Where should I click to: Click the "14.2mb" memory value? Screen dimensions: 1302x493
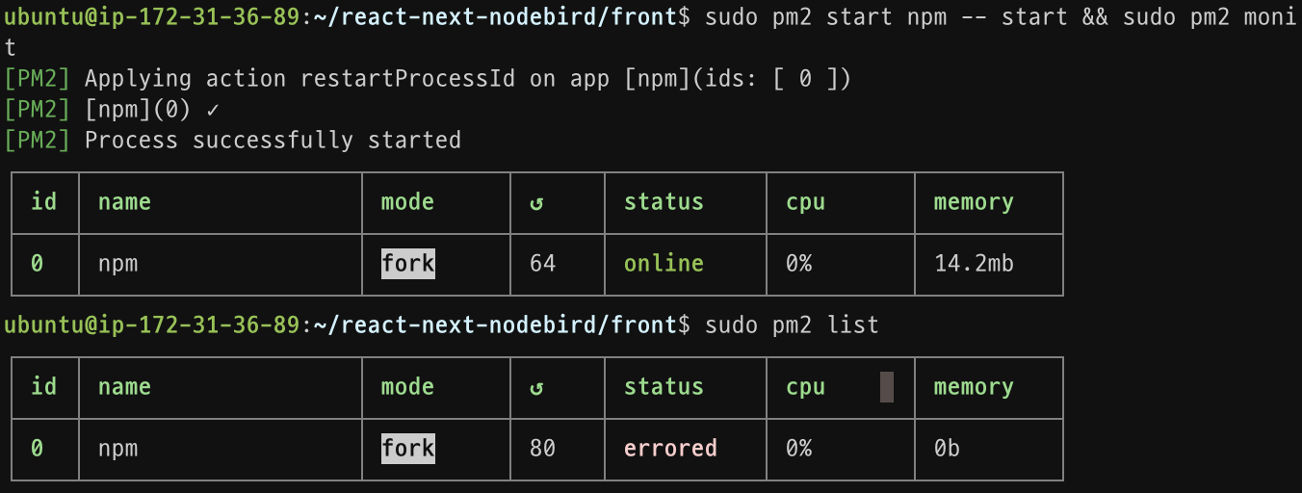[x=974, y=263]
